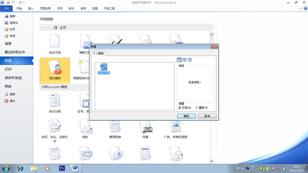Click 新建 in backstage sidebar
This screenshot has width=308, height=173.
[17, 61]
